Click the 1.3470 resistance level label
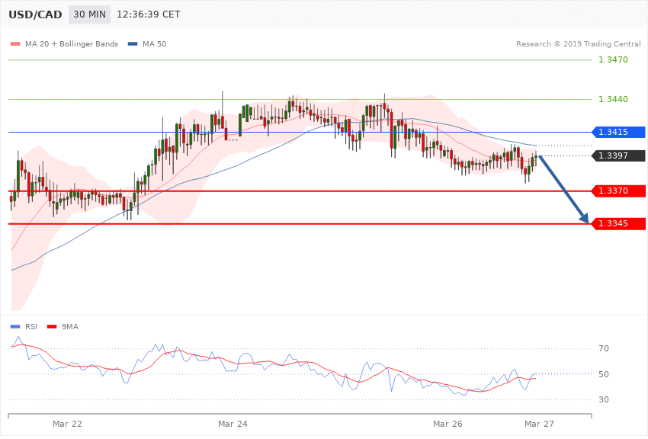The width and height of the screenshot is (648, 439). point(613,59)
